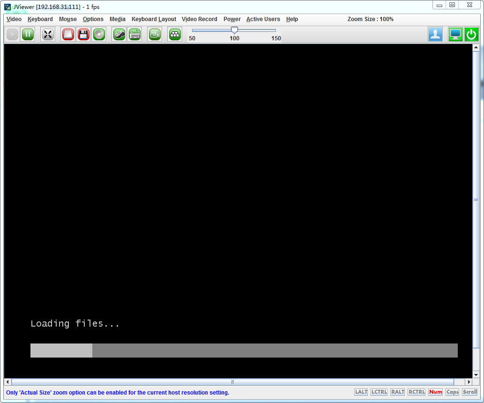Click the zoom slider handle at 100
This screenshot has height=403, width=484.
tap(234, 30)
